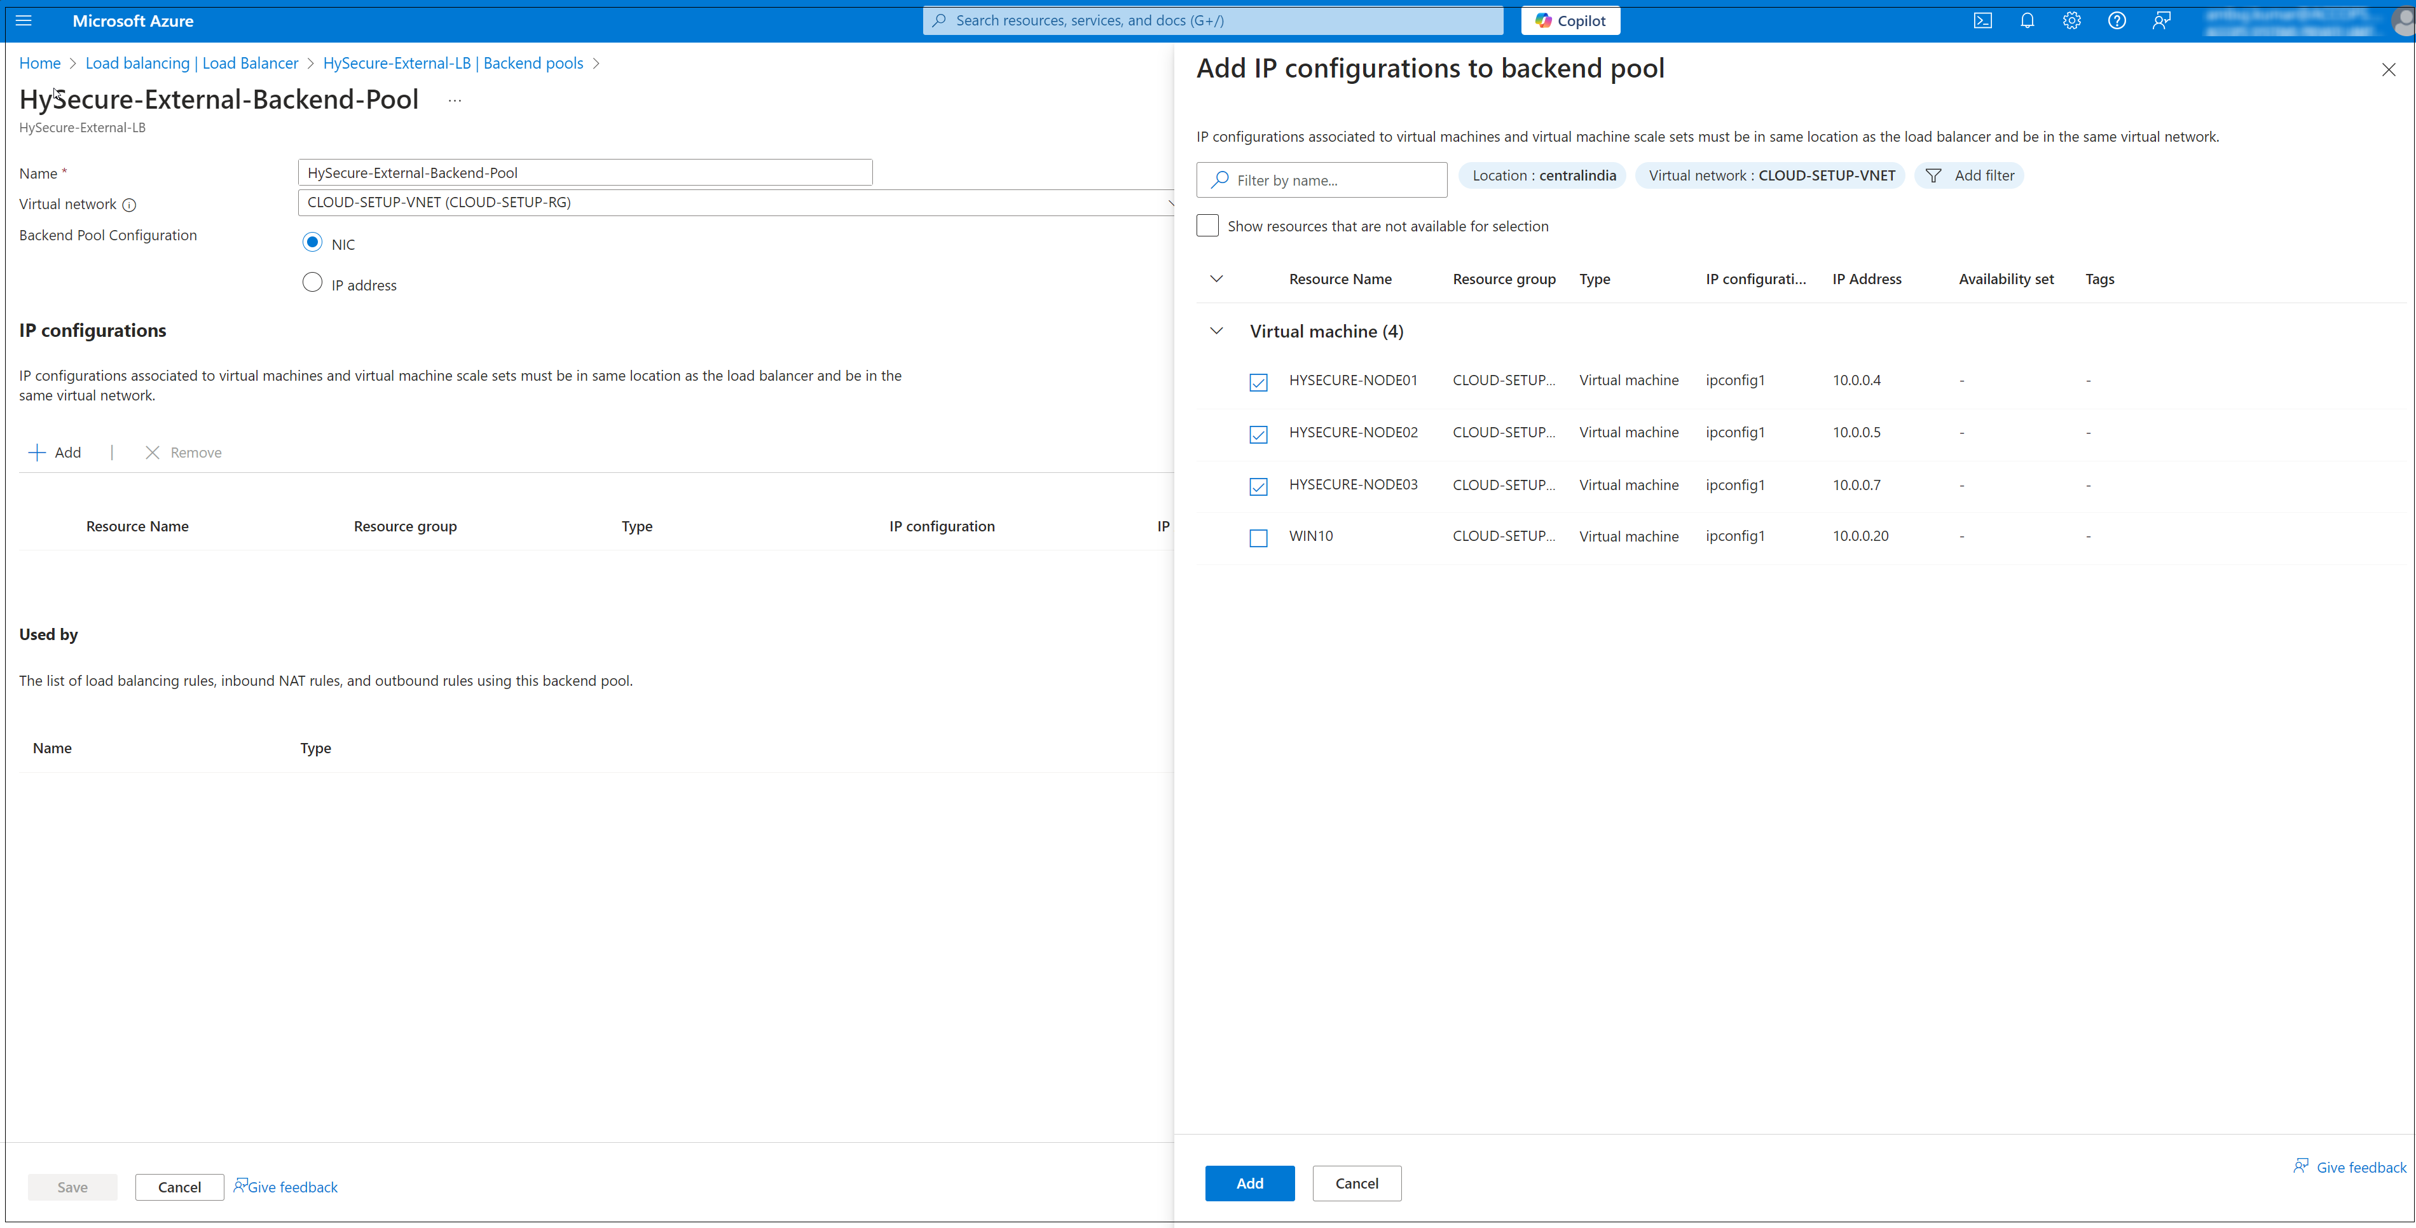Check the WIN10 virtual machine checkbox
This screenshot has width=2416, height=1228.
click(x=1259, y=538)
